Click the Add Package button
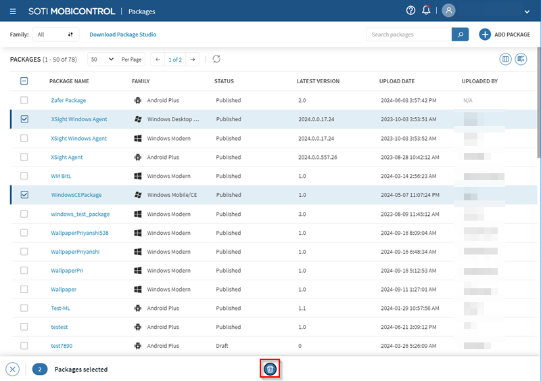Image resolution: width=541 pixels, height=381 pixels. [504, 35]
